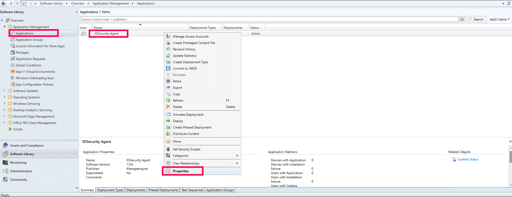Collapse the Software Library navigation pane
Viewport: 512px width, 197px height.
point(77,12)
